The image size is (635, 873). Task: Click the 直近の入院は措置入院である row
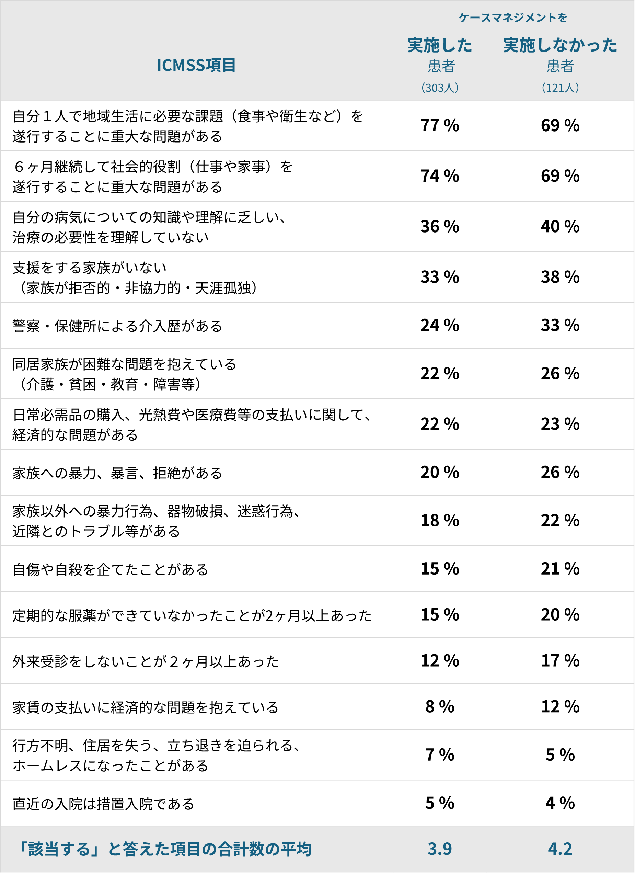tap(317, 803)
